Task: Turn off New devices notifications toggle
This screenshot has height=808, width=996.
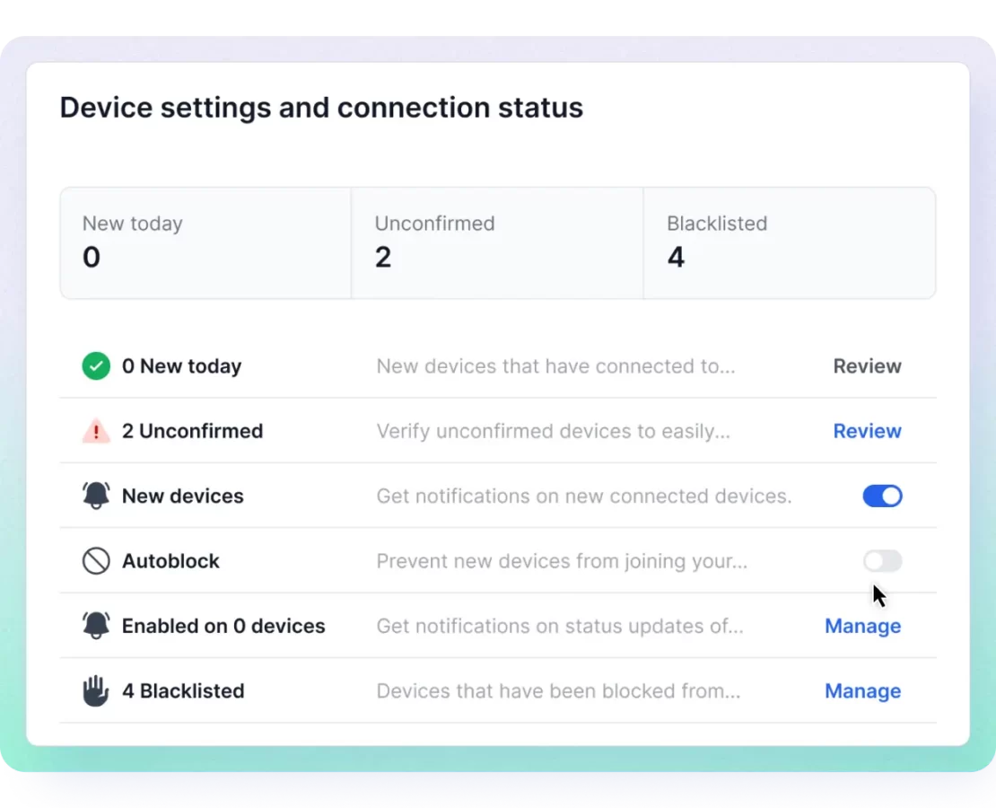Action: (882, 496)
